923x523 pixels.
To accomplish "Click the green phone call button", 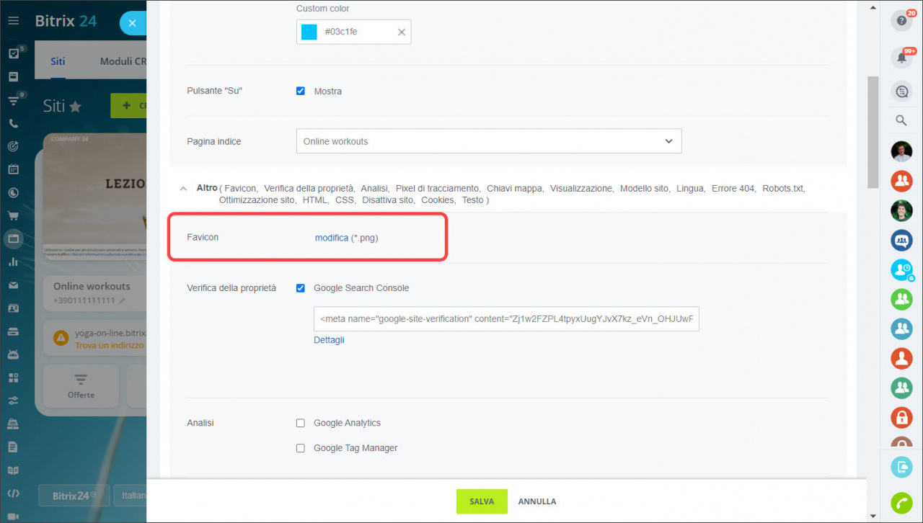I will [x=901, y=501].
